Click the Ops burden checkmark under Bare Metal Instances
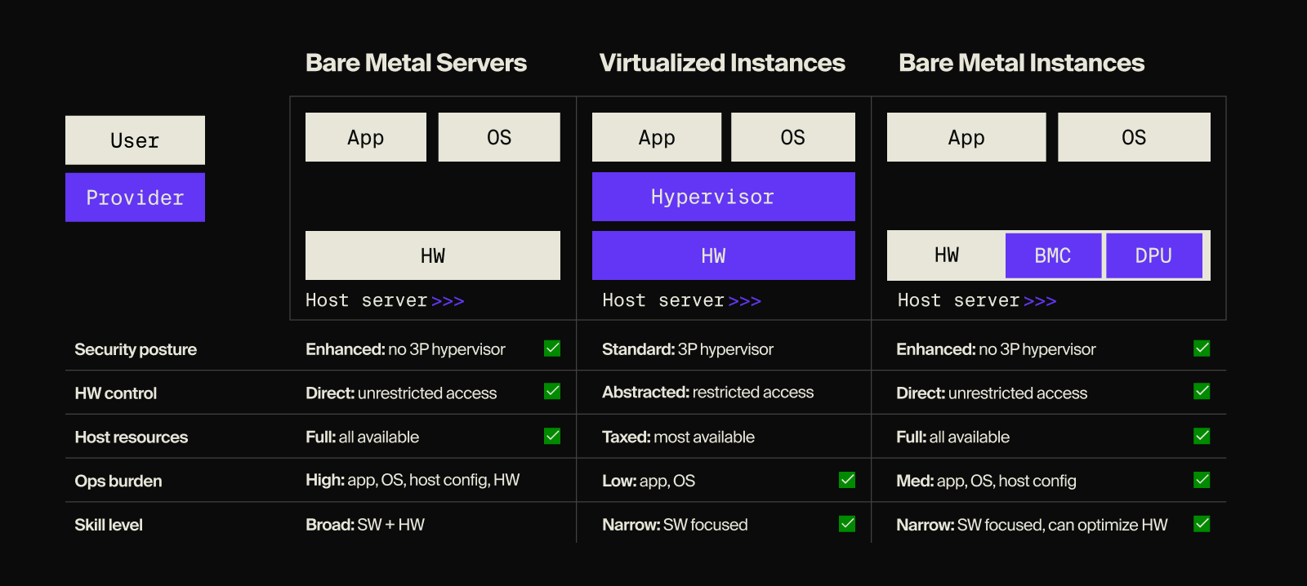This screenshot has height=586, width=1307. [x=1202, y=480]
